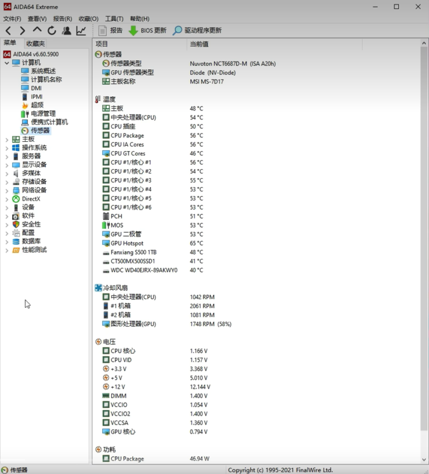Click the 安全性 shield icon in tree
Viewport: 429px width, 474px height.
[x=16, y=224]
